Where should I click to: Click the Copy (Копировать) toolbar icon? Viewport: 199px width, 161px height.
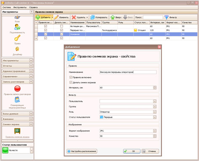[93, 17]
